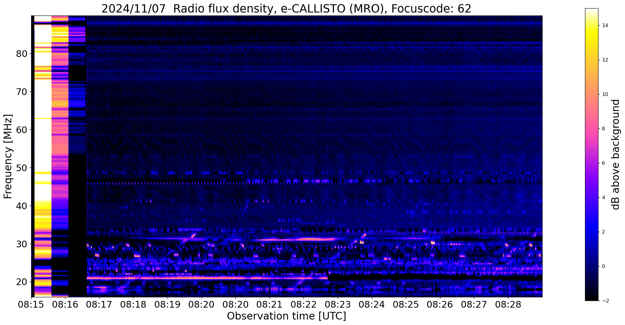
Task: Click the bright horizontal emission line near 21 MHz
Action: pos(207,278)
